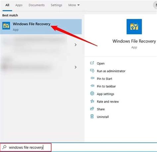Switch to the All tab

click(7, 5)
